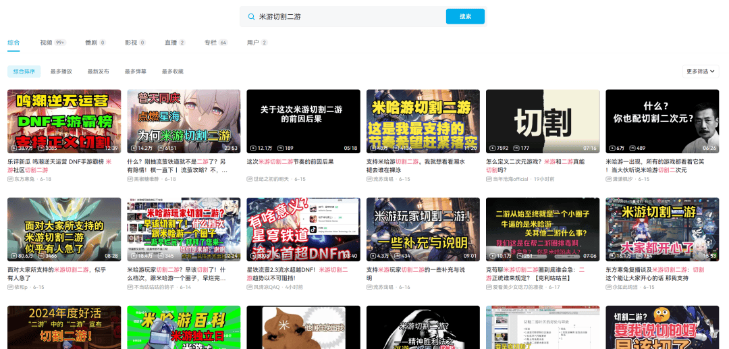Open the 影视 tab
This screenshot has width=729, height=349.
click(x=135, y=43)
